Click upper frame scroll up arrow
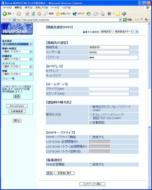This screenshot has width=152, height=190. (149, 24)
